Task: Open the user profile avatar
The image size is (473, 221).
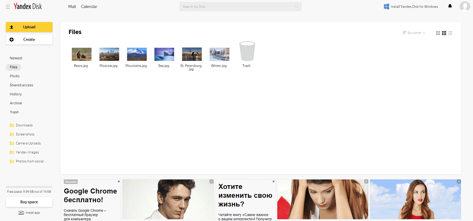Action: coord(464,7)
